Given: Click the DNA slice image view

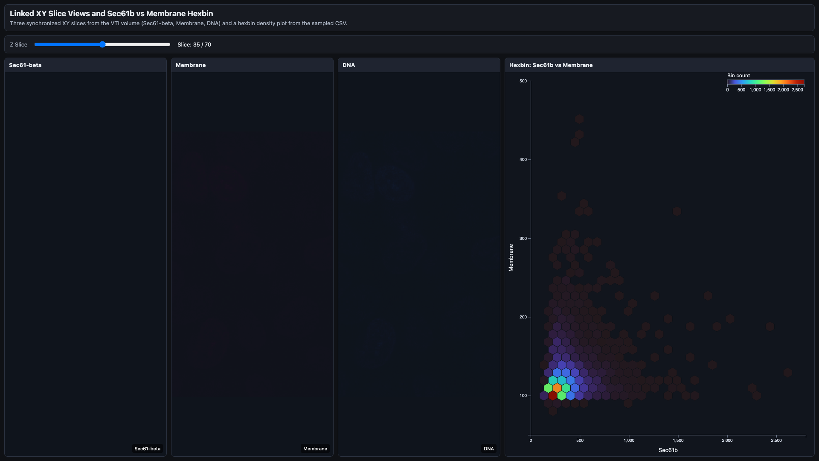Looking at the screenshot, I should pos(419,264).
